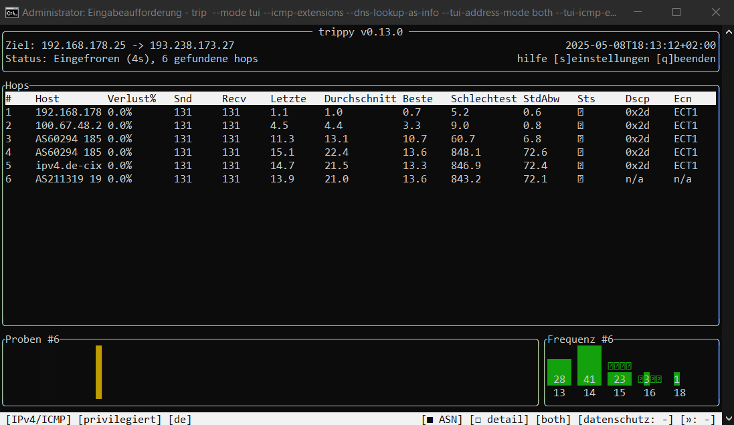
Task: Select hop row 100.67.48.2
Action: [360, 126]
